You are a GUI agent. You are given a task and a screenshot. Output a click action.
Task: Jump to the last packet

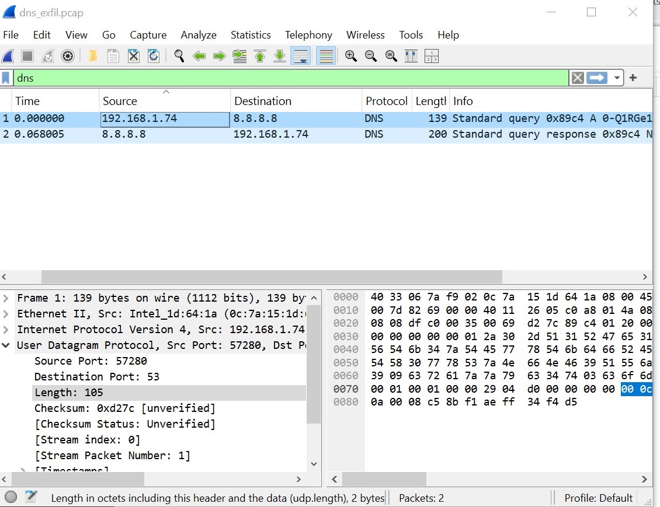tap(280, 56)
